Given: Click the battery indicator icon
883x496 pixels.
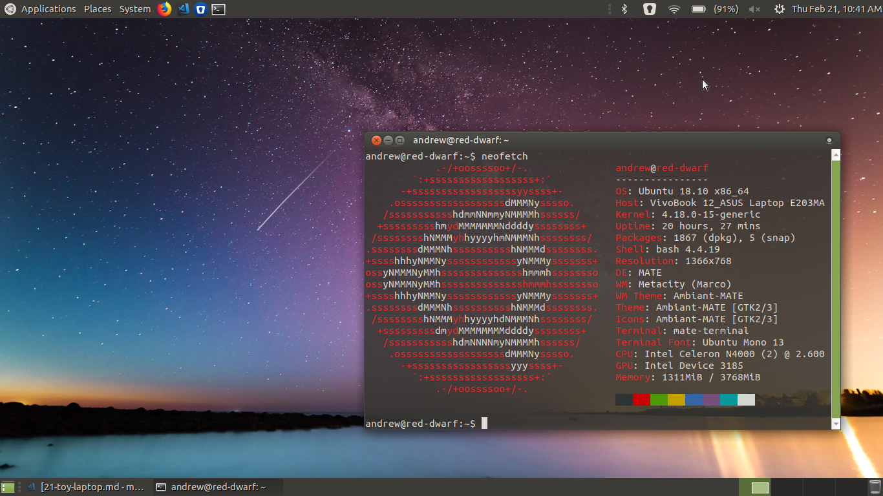Looking at the screenshot, I should (698, 9).
